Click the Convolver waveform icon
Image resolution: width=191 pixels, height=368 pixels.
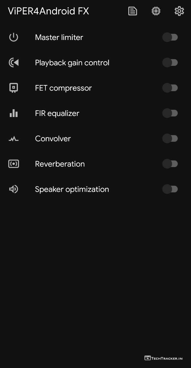14,139
